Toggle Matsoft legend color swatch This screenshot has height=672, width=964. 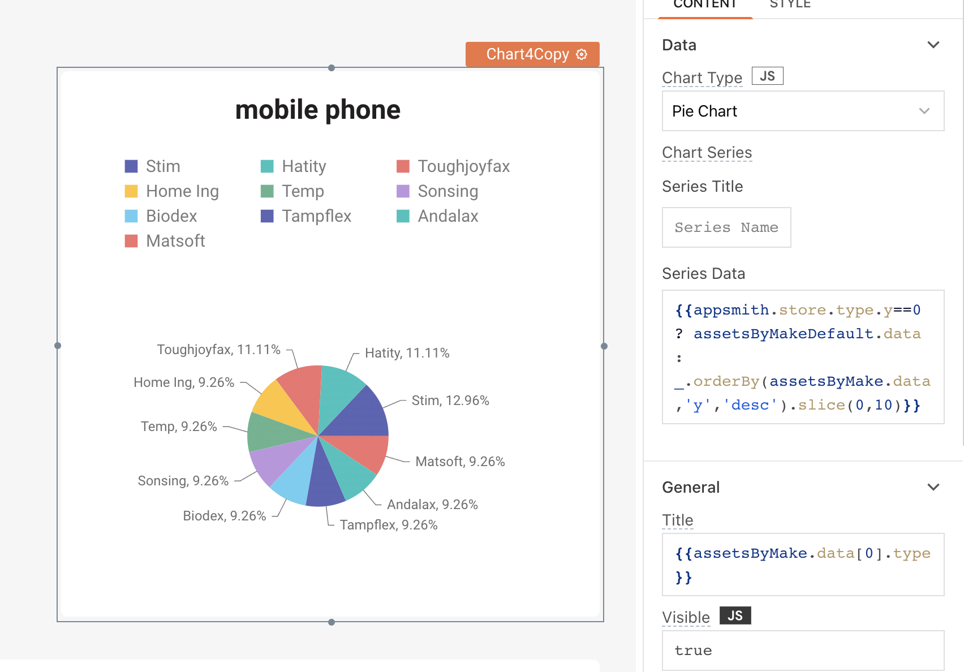click(x=131, y=241)
